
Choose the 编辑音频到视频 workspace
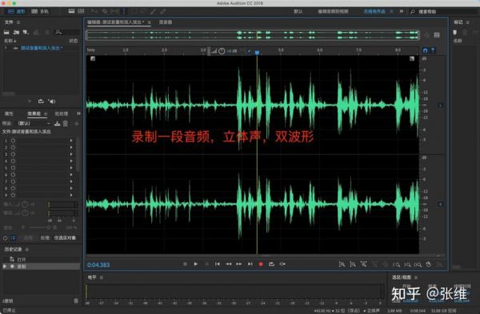click(333, 11)
